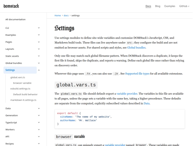
Task: Expand the Recipes section chevron
Action: 39,143
